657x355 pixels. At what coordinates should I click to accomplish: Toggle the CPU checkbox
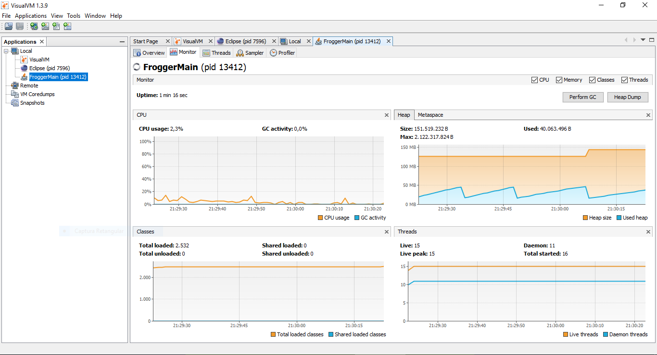click(534, 80)
